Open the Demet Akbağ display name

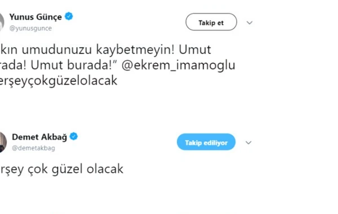[x=39, y=137]
